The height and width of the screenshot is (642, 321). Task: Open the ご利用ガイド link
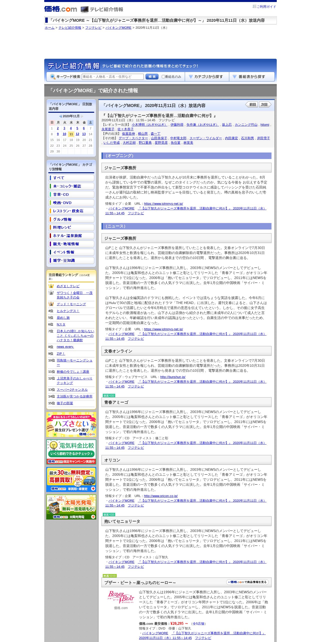coord(266,7)
